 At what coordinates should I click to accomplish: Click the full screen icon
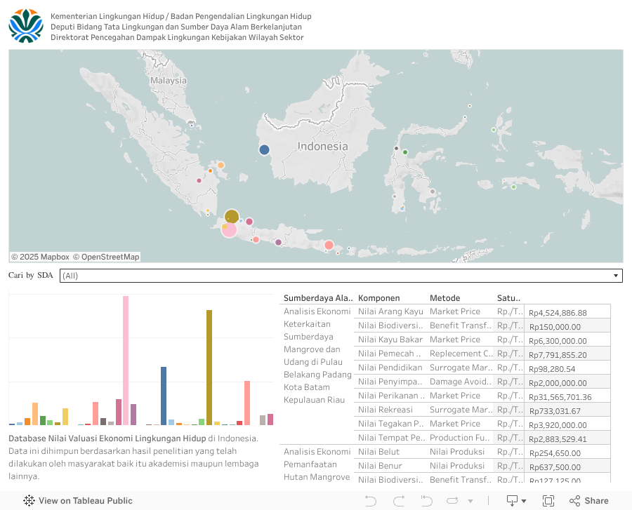coord(548,501)
